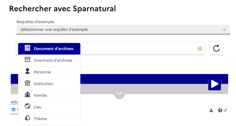Choose Lieu from the class list
Image resolution: width=236 pixels, height=126 pixels.
[x=49, y=107]
